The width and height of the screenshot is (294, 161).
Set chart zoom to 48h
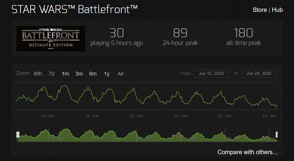tap(38, 74)
